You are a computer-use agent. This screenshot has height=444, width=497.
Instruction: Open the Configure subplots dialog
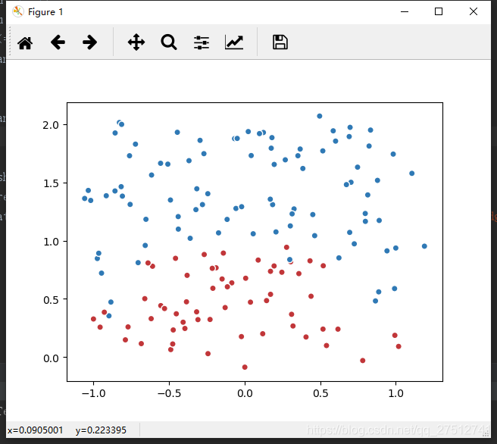point(202,42)
